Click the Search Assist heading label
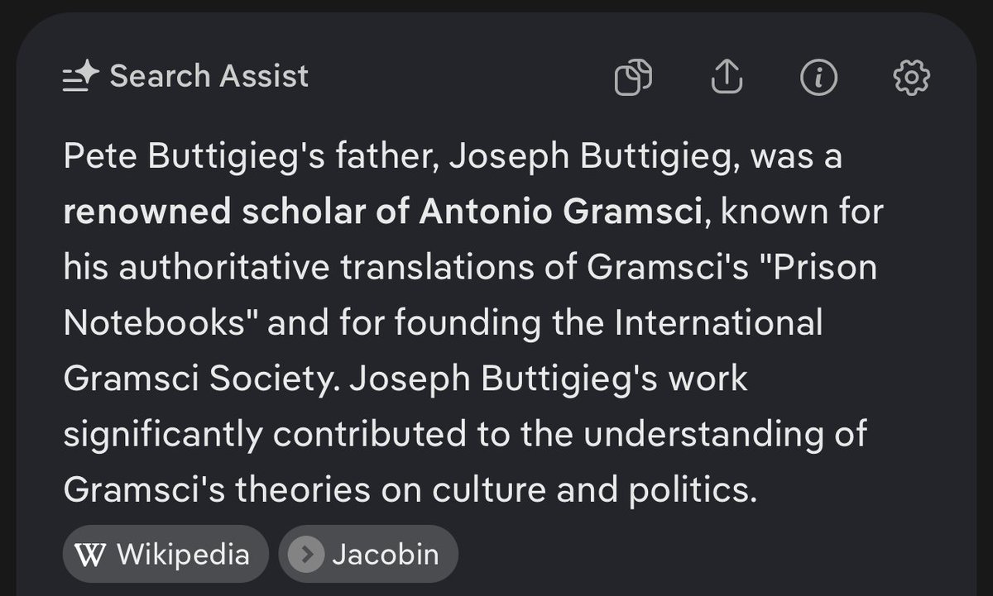 click(x=209, y=76)
